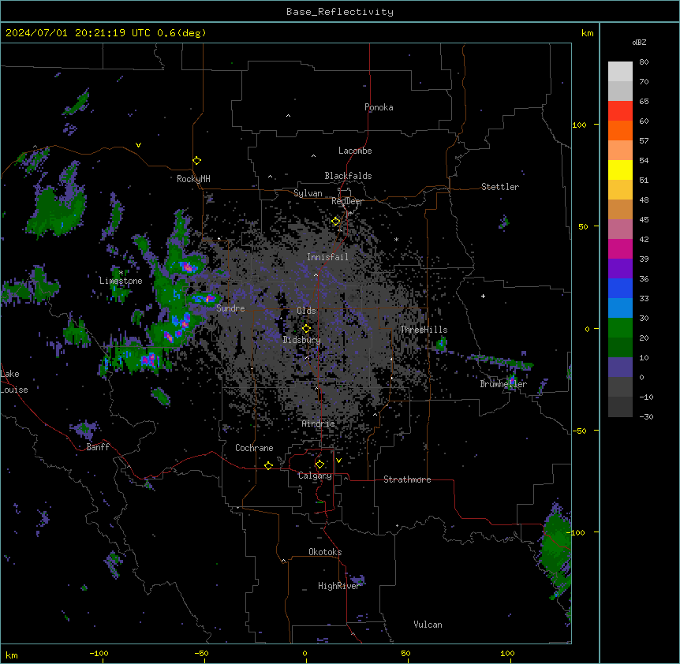Click the yellow V marker northwest of RockyMH

tap(138, 145)
